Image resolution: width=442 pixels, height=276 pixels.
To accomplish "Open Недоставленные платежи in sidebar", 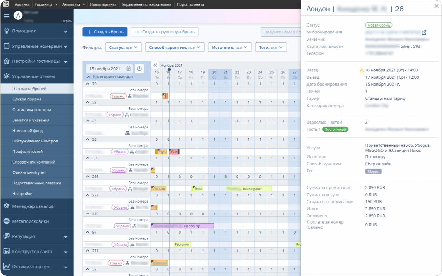I will click(37, 183).
